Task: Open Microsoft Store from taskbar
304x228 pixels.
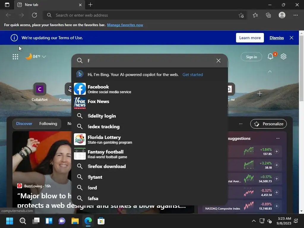Action: pyautogui.click(x=101, y=221)
